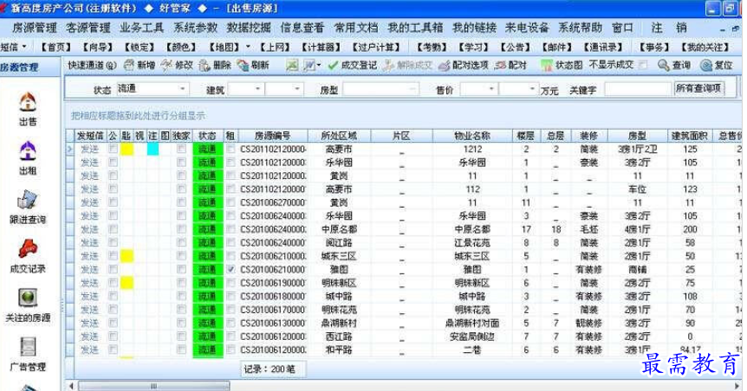Uncheck 租 checkbox in row 雅图

pos(231,269)
